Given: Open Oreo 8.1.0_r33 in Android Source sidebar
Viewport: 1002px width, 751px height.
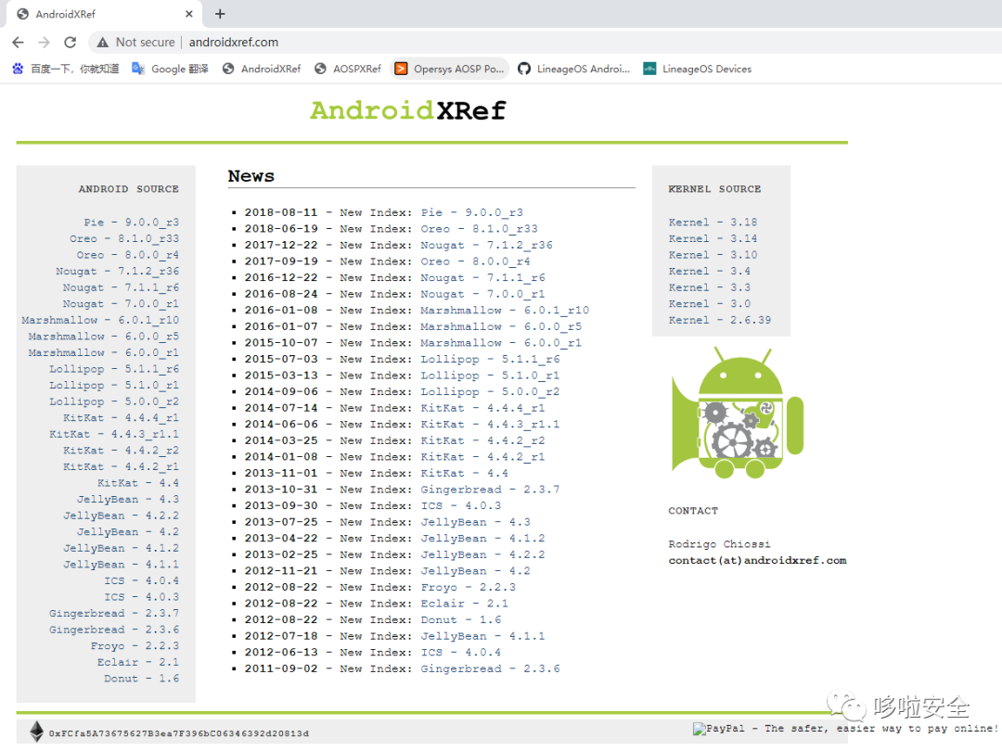Looking at the screenshot, I should tap(124, 239).
